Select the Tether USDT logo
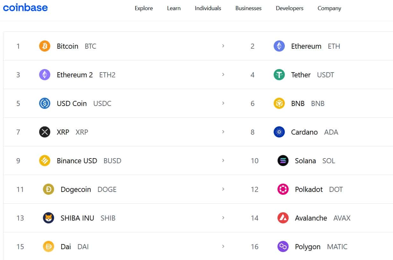This screenshot has height=260, width=393. tap(279, 75)
